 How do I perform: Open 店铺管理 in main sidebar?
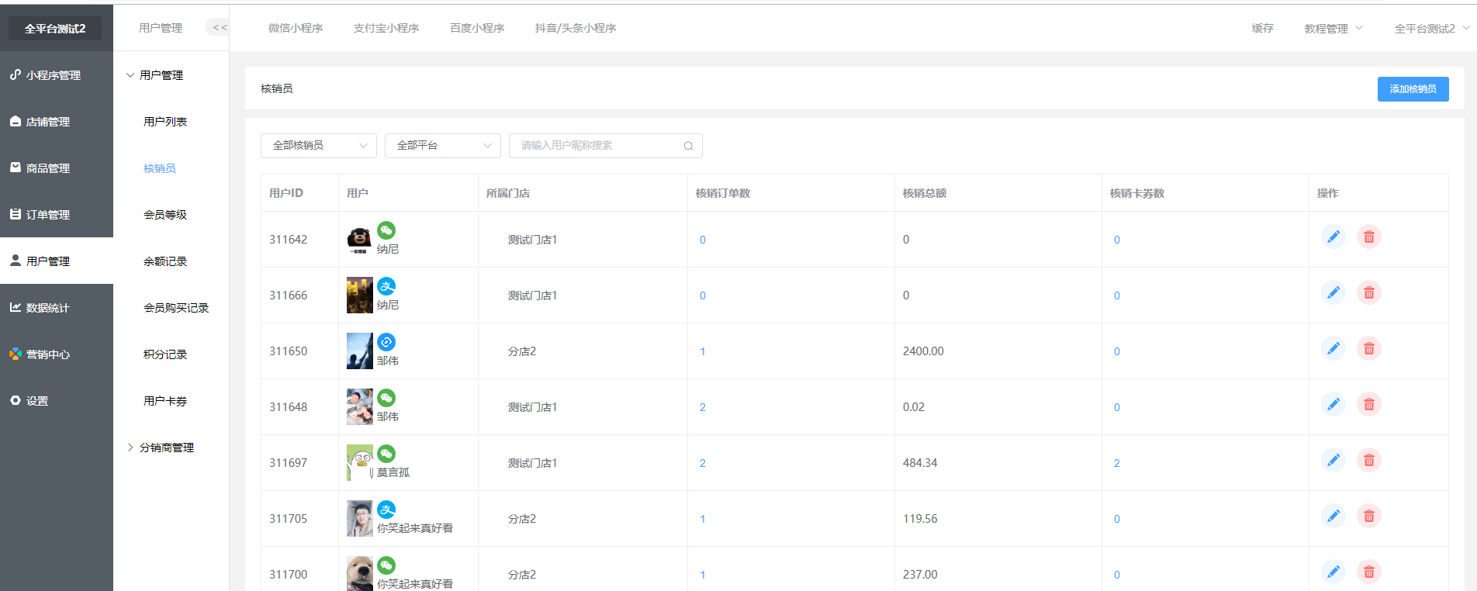[57, 122]
